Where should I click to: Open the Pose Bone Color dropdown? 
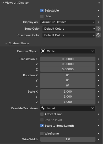[69, 35]
